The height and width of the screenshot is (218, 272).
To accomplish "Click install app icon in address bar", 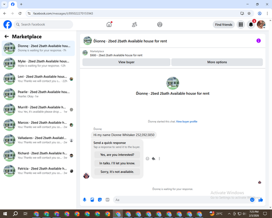I will [x=242, y=14].
